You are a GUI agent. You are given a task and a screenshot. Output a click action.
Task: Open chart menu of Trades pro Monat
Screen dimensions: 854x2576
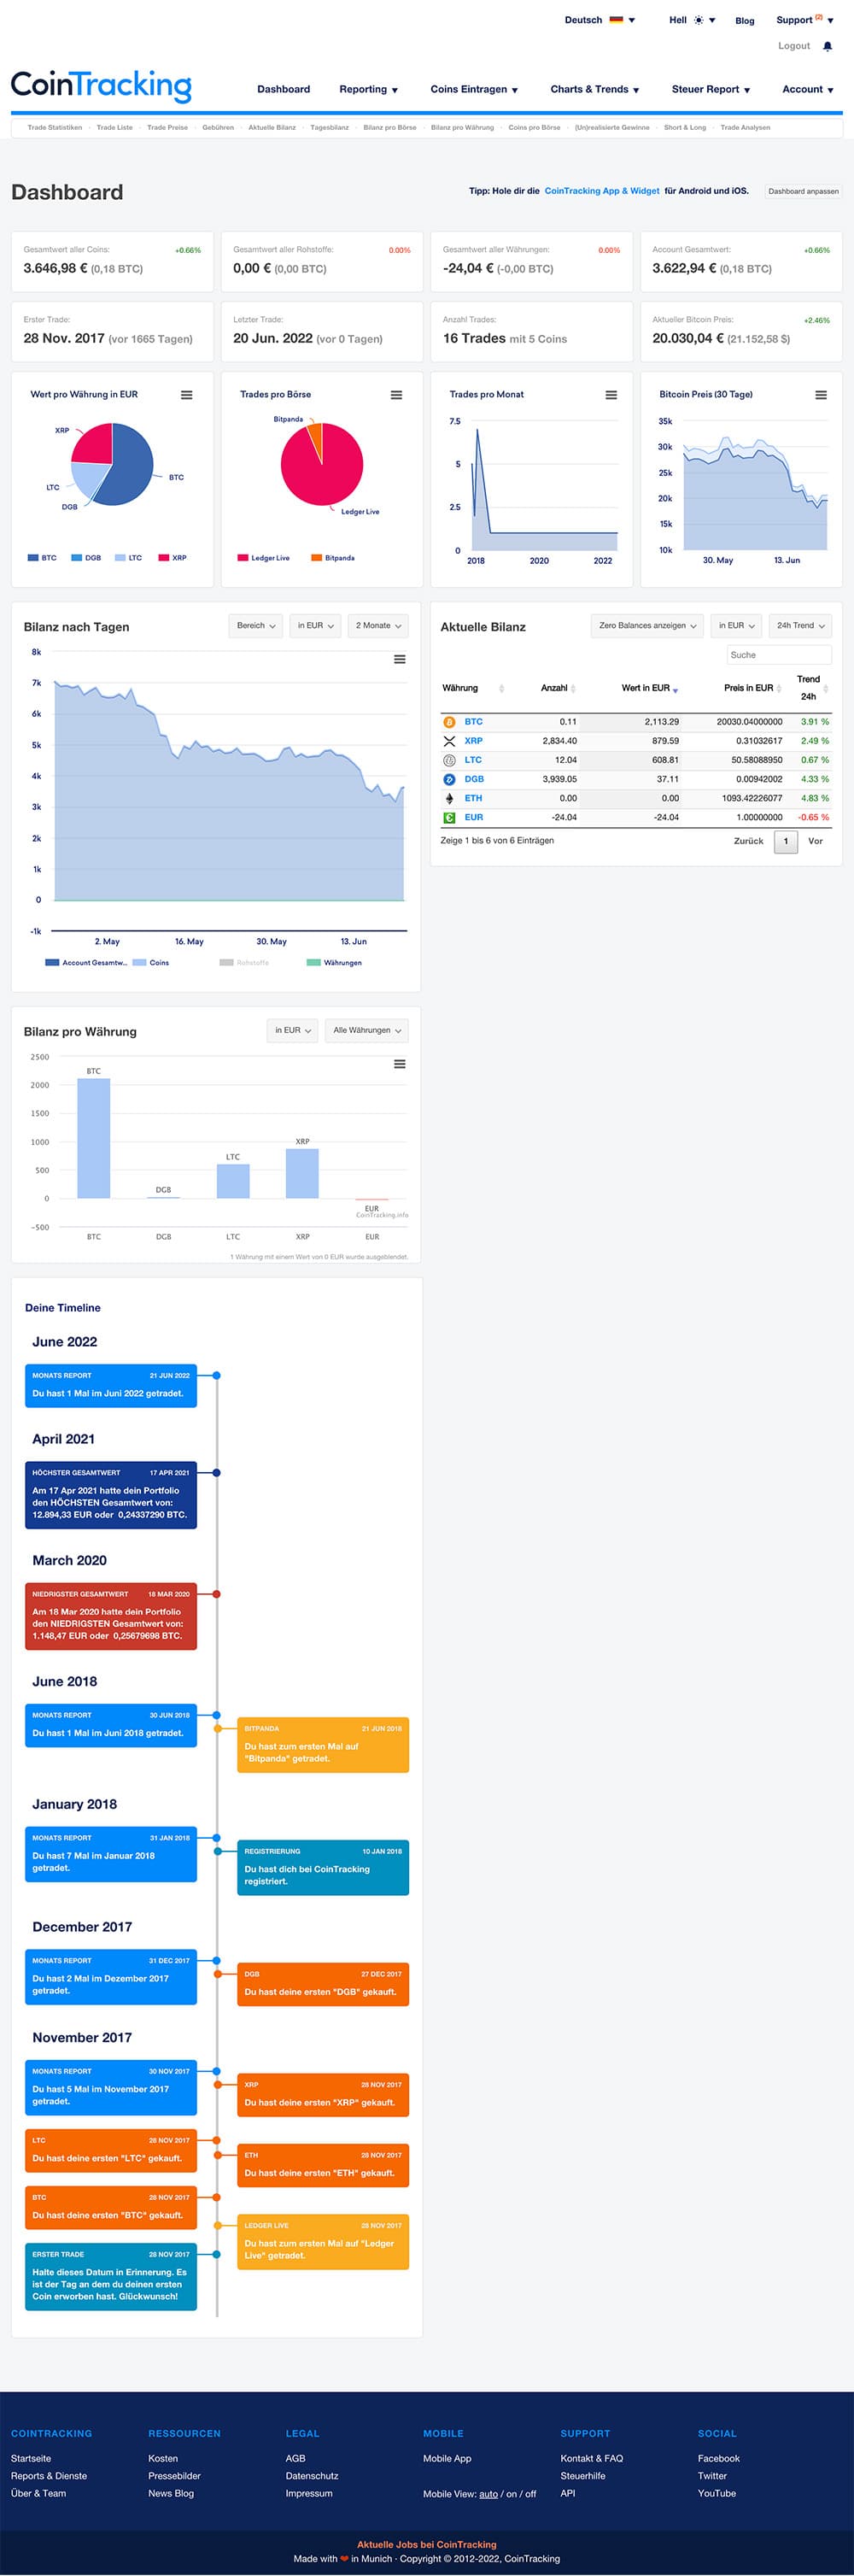(x=611, y=395)
